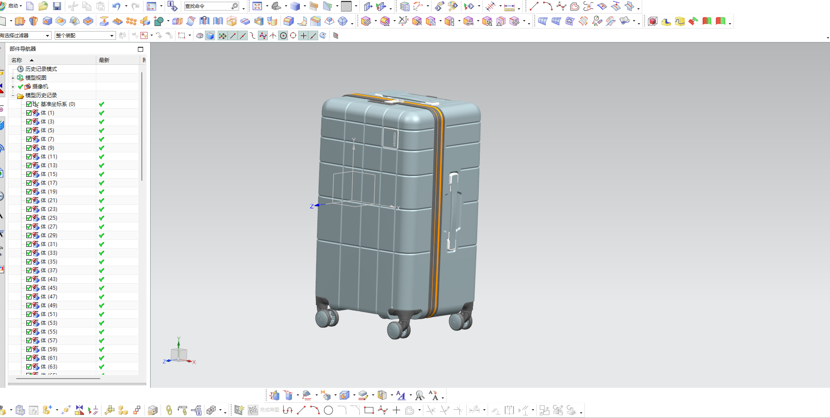Select the Edge Blend icon
The image size is (830, 418).
pyautogui.click(x=288, y=21)
